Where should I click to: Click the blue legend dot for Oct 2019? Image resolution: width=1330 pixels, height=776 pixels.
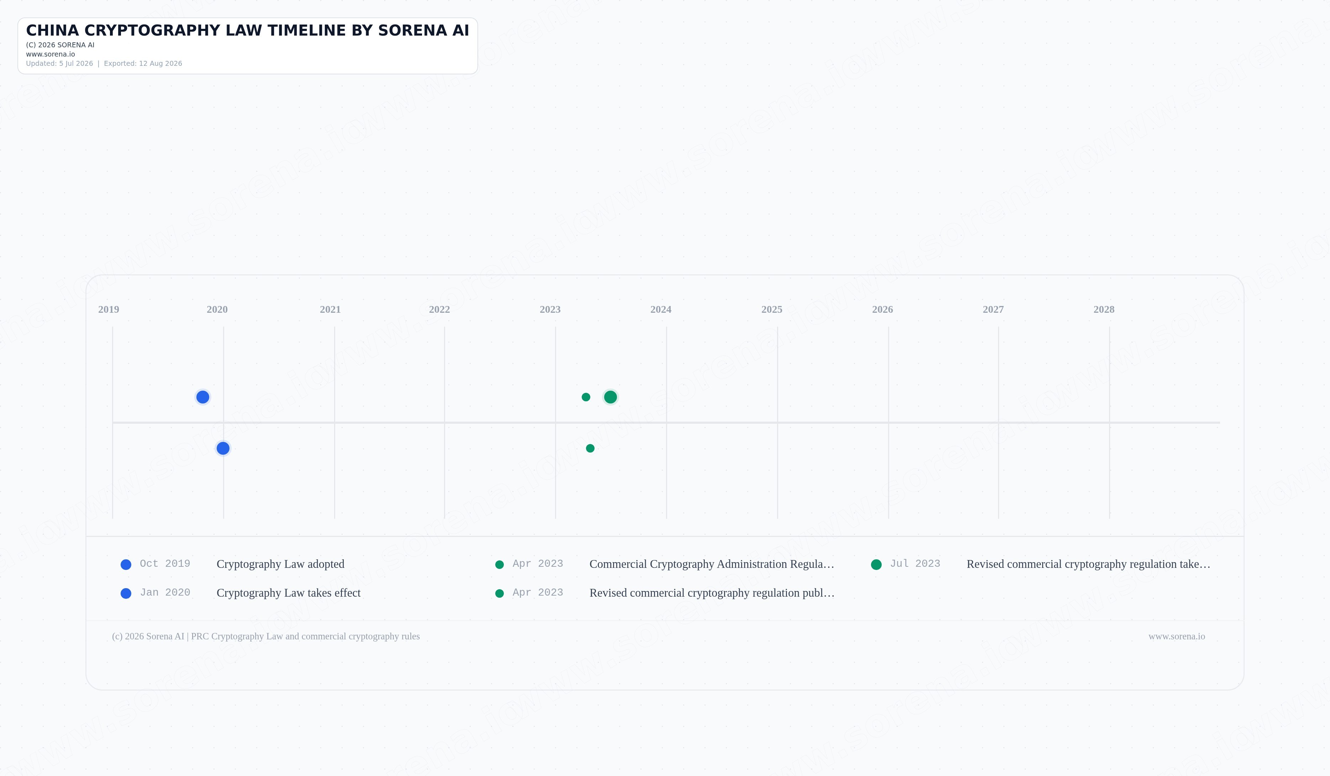pos(126,564)
